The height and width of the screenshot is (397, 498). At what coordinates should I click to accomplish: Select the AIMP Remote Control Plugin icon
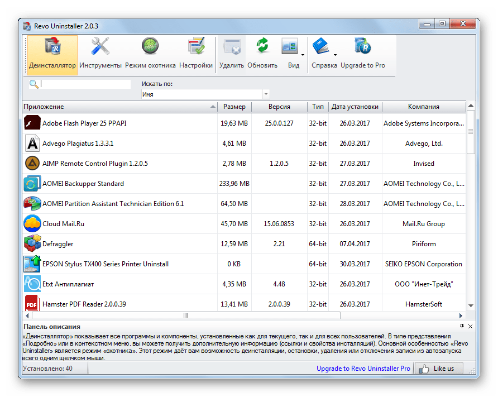click(32, 164)
